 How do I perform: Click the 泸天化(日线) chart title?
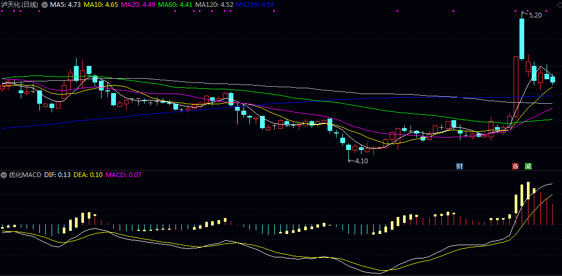20,5
